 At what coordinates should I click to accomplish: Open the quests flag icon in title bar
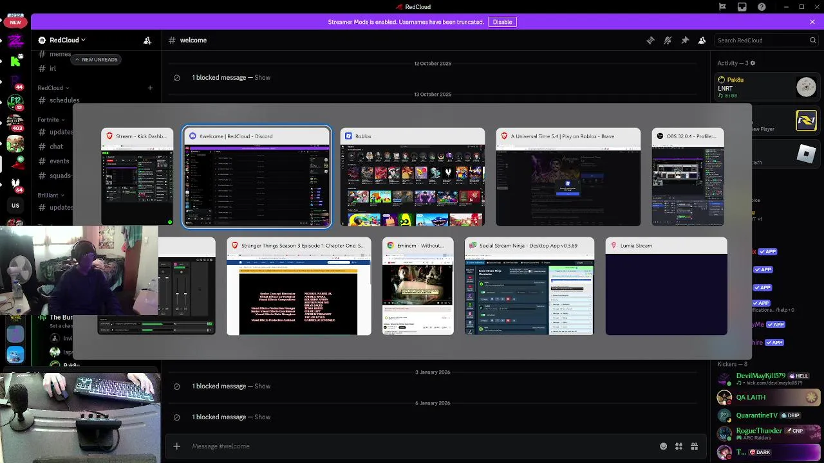click(x=722, y=7)
